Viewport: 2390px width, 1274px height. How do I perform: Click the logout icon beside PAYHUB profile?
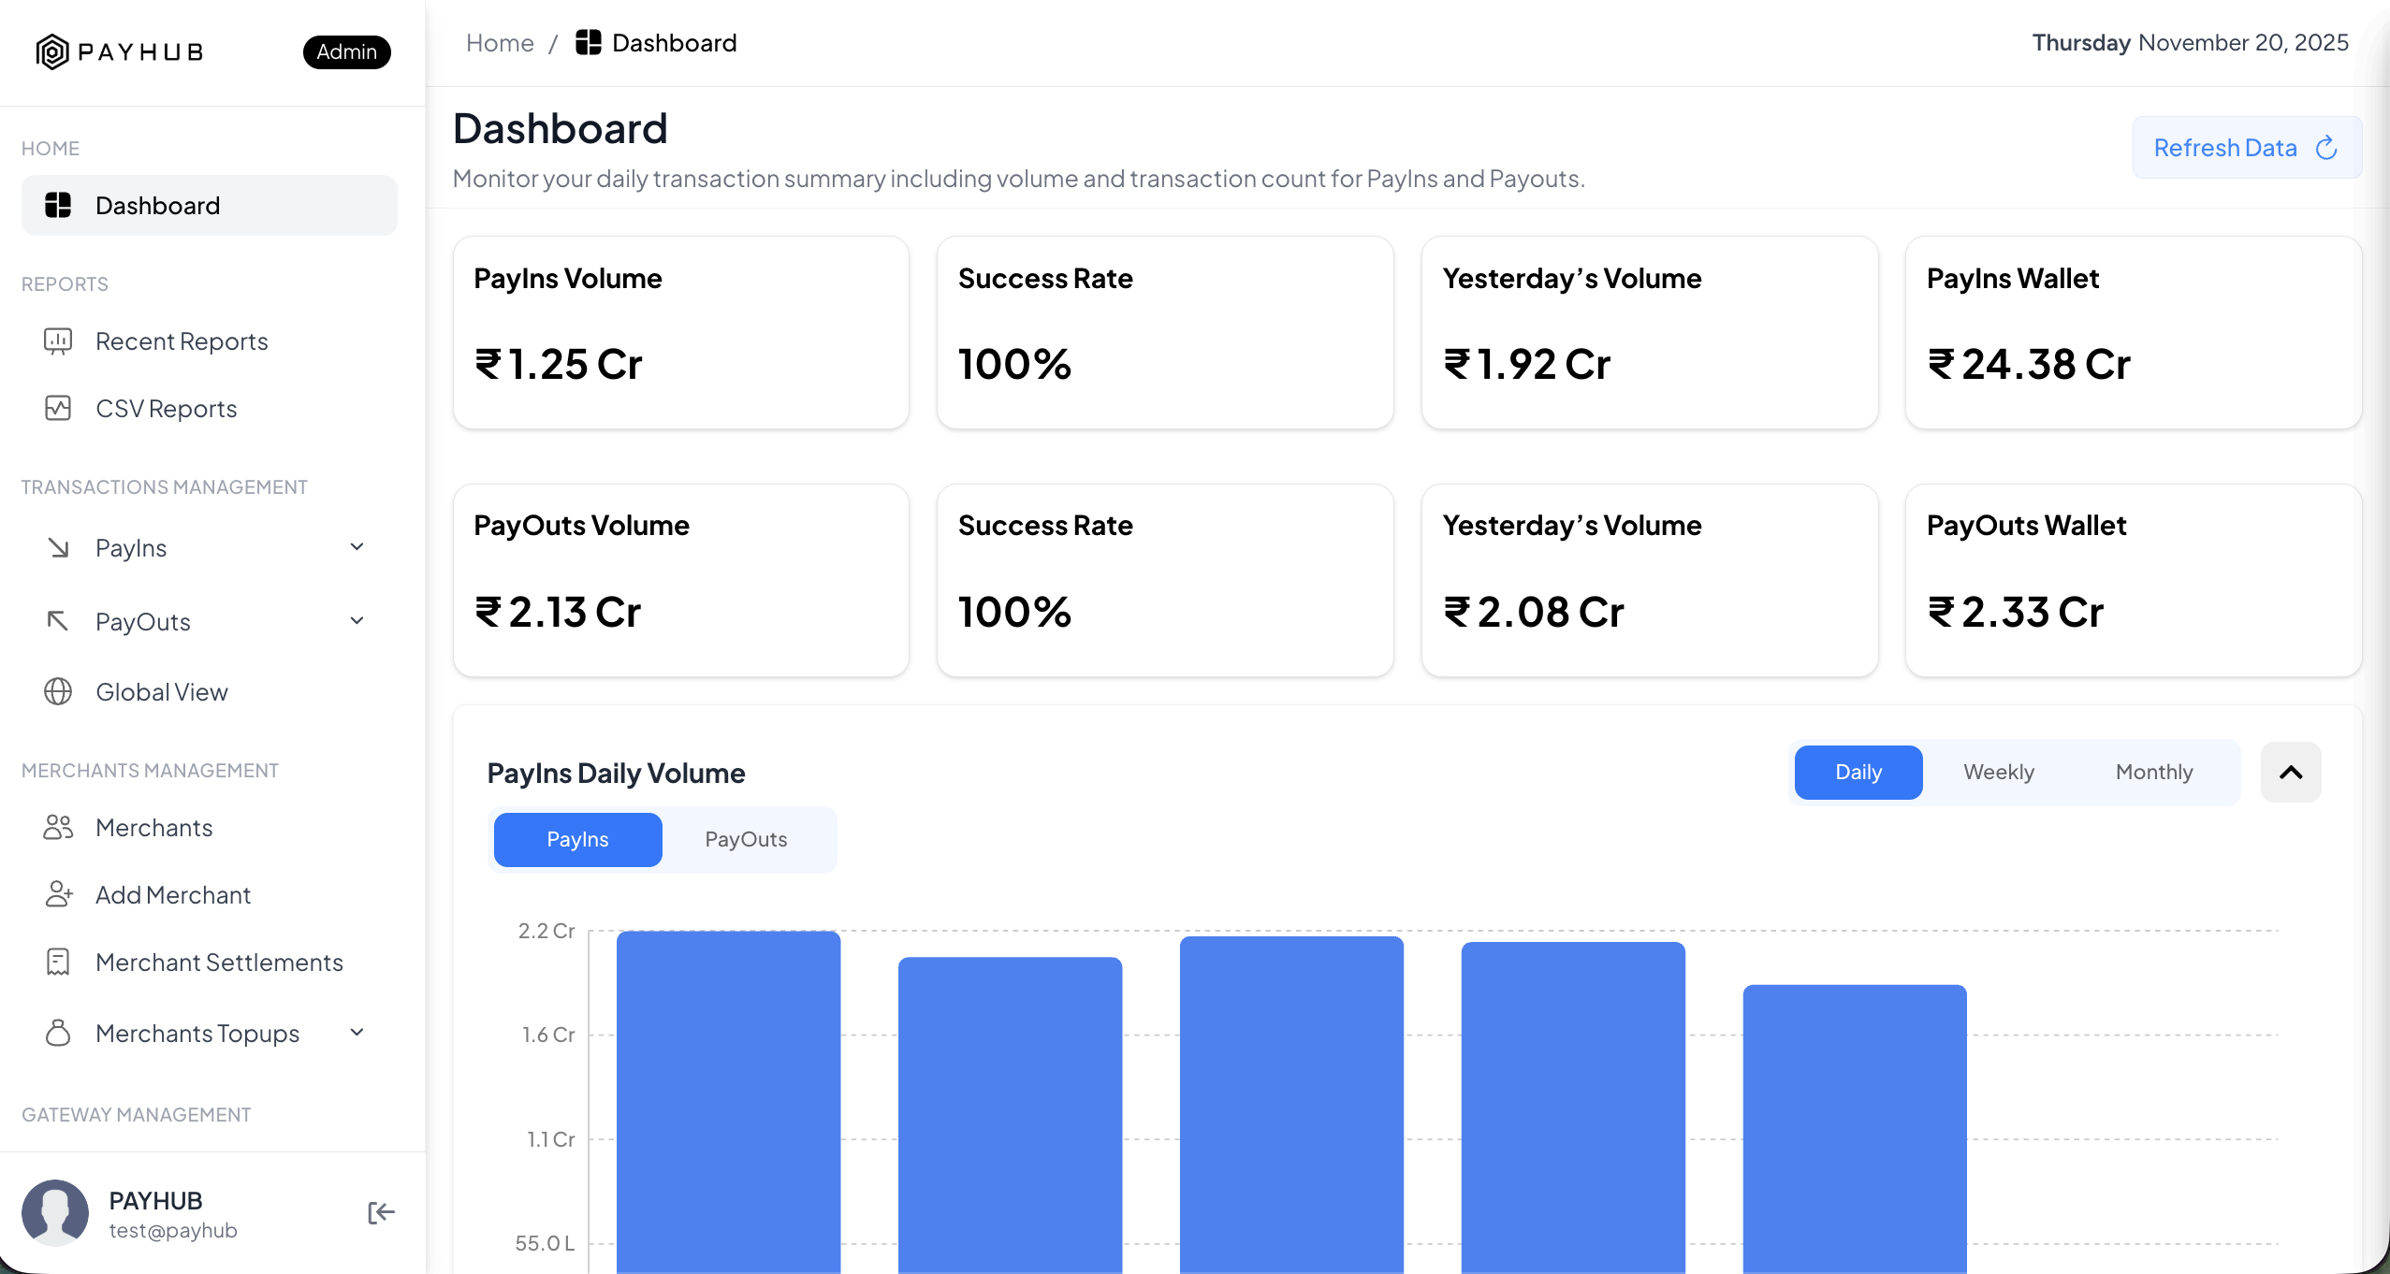point(381,1213)
